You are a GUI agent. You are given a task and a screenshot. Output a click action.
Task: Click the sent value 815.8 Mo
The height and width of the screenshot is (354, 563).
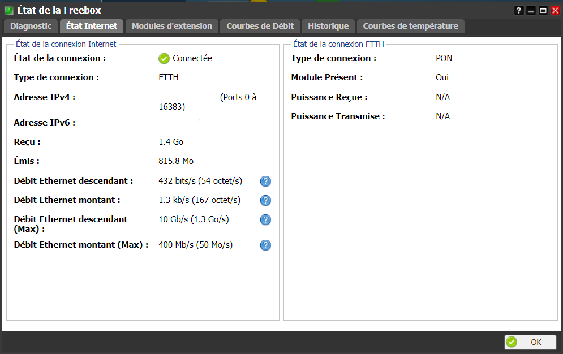click(x=176, y=161)
